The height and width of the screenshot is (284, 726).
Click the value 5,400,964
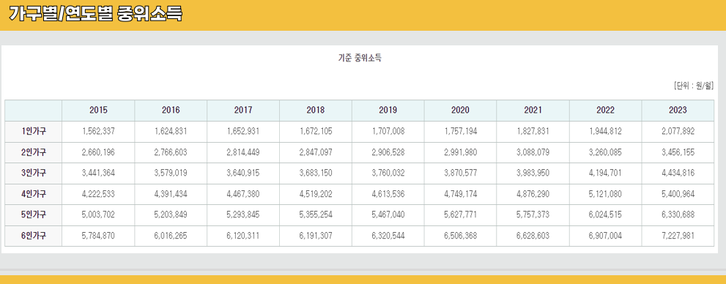point(678,194)
